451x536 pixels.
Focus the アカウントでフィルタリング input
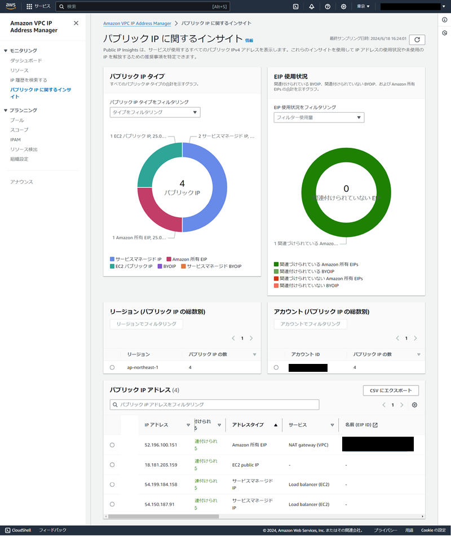click(x=310, y=324)
